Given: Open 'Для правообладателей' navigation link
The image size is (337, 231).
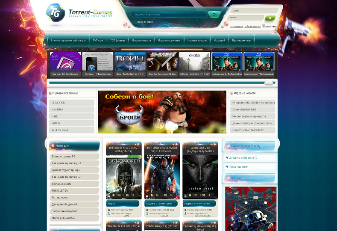Looking at the screenshot, I should [x=74, y=204].
